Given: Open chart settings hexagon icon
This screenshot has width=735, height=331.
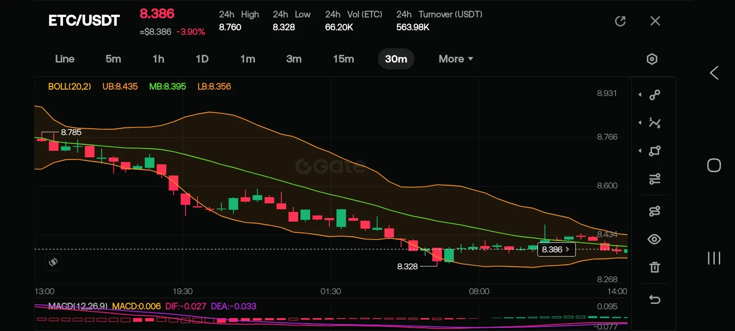Looking at the screenshot, I should coord(652,59).
